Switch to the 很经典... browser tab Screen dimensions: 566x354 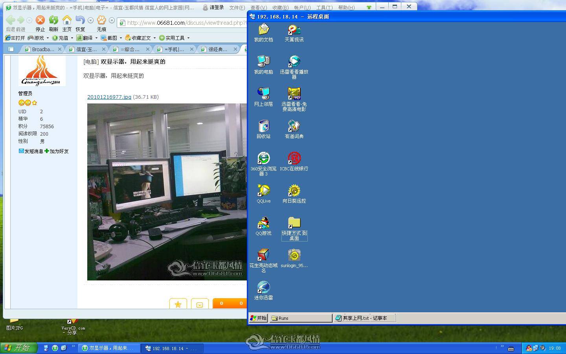[218, 49]
